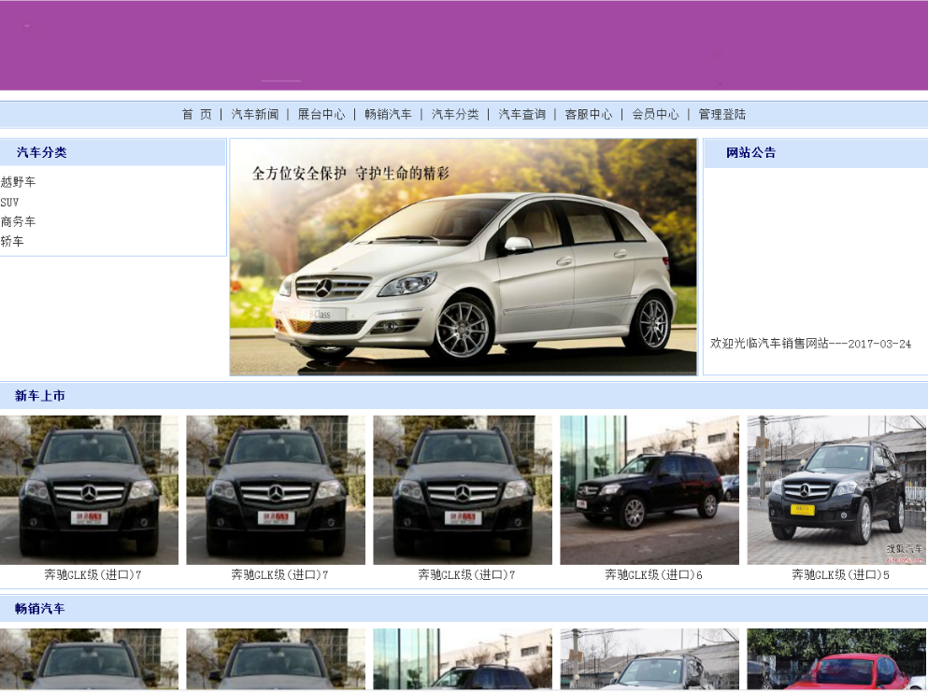The image size is (928, 692).
Task: Open the 欢迎光临汽车销售网站 announcement
Action: click(811, 344)
